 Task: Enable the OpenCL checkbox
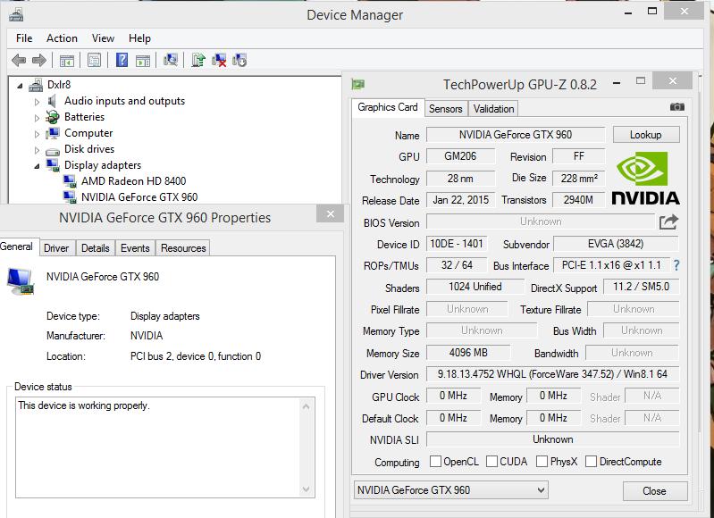click(435, 462)
